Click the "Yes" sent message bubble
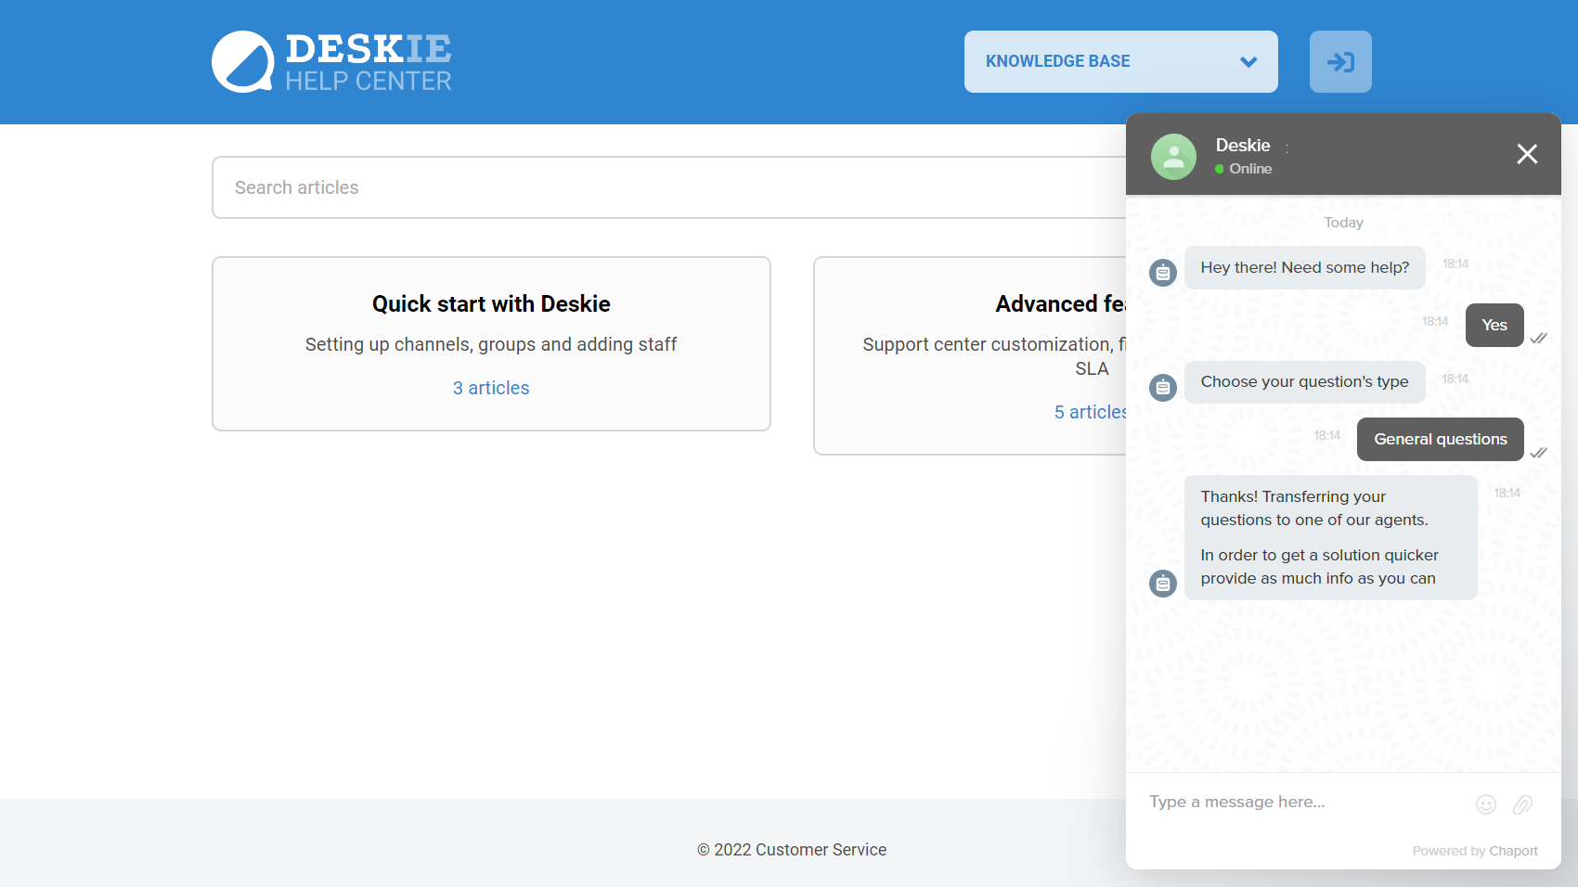Screen dimensions: 1578x887 click(1494, 325)
